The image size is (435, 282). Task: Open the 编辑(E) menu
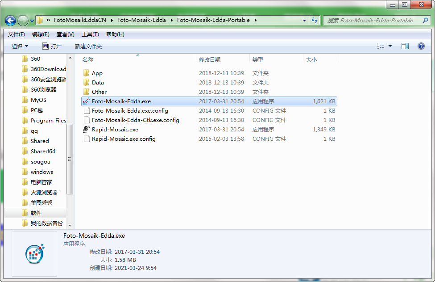pos(41,34)
